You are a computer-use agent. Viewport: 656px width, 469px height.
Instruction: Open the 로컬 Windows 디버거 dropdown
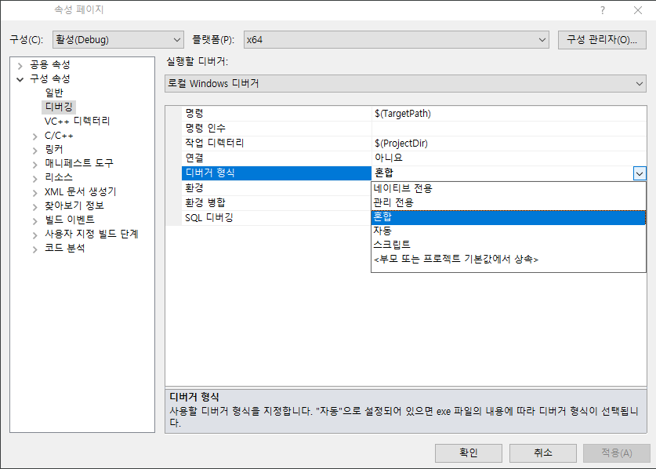click(x=405, y=84)
